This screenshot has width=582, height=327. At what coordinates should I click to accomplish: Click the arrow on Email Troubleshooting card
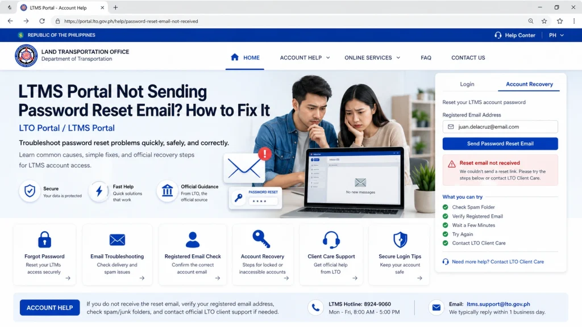(142, 278)
